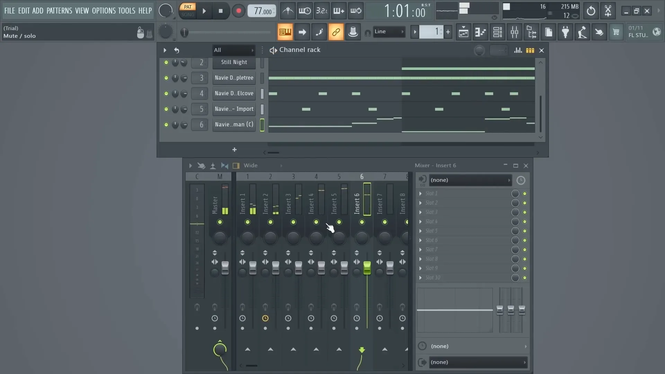665x374 pixels.
Task: Open the 'Line' snap dropdown
Action: (389, 32)
